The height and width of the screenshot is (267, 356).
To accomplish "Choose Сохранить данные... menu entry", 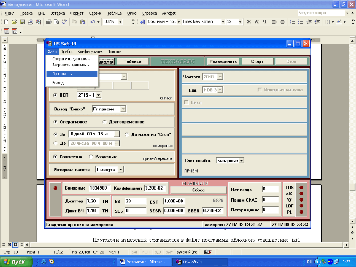I will coord(72,59).
